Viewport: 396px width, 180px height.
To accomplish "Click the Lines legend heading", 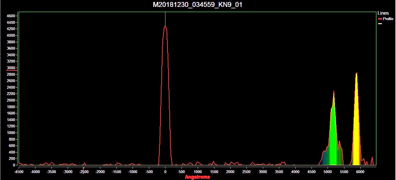I will pyautogui.click(x=383, y=13).
